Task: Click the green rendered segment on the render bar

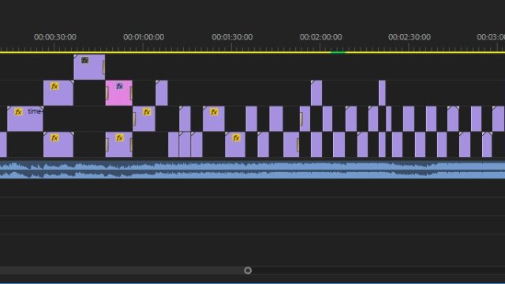Action: 339,52
